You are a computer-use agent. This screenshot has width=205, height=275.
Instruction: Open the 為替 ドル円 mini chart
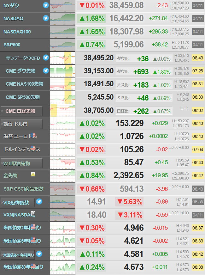tap(63, 124)
